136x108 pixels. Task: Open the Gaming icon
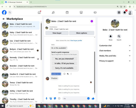tap(95, 12)
